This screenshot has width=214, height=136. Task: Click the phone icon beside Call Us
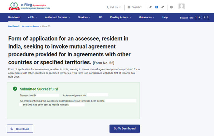[x=108, y=7]
